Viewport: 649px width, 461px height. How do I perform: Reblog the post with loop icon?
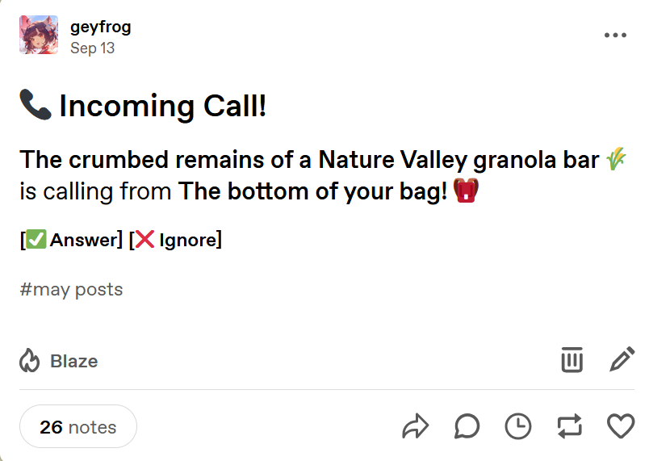tap(570, 426)
